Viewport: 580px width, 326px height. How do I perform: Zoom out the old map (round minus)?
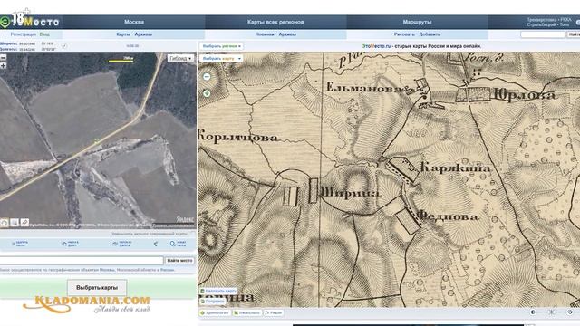pyautogui.click(x=207, y=76)
